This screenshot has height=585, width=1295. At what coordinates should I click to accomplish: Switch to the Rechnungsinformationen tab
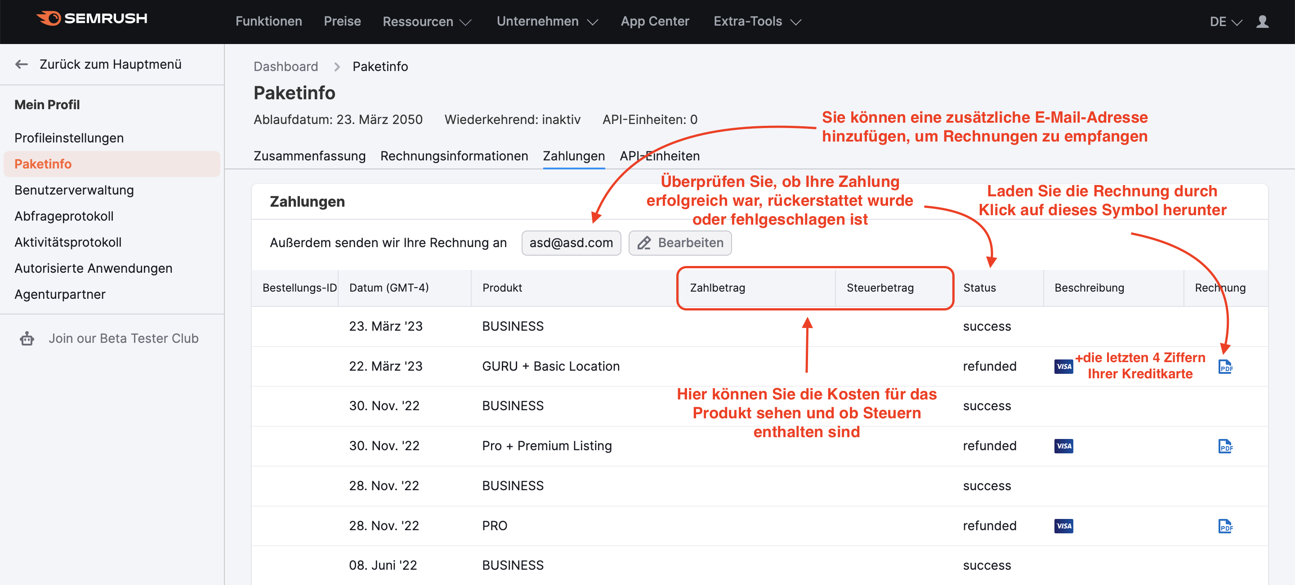[454, 155]
